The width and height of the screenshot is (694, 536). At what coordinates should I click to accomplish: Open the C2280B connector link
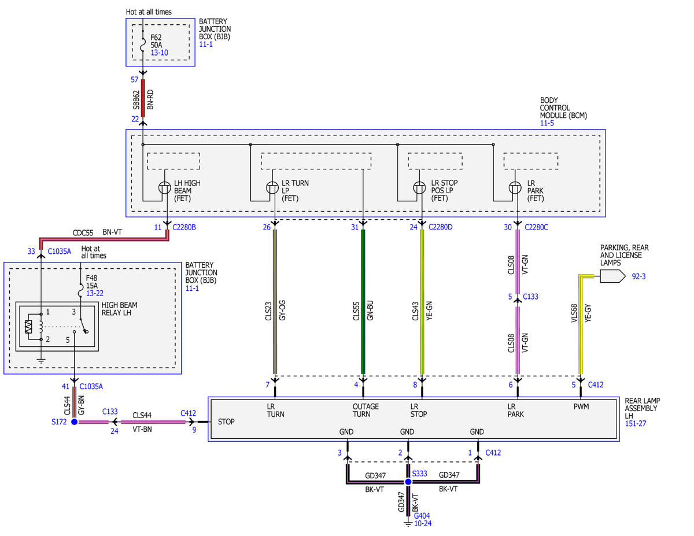184,227
